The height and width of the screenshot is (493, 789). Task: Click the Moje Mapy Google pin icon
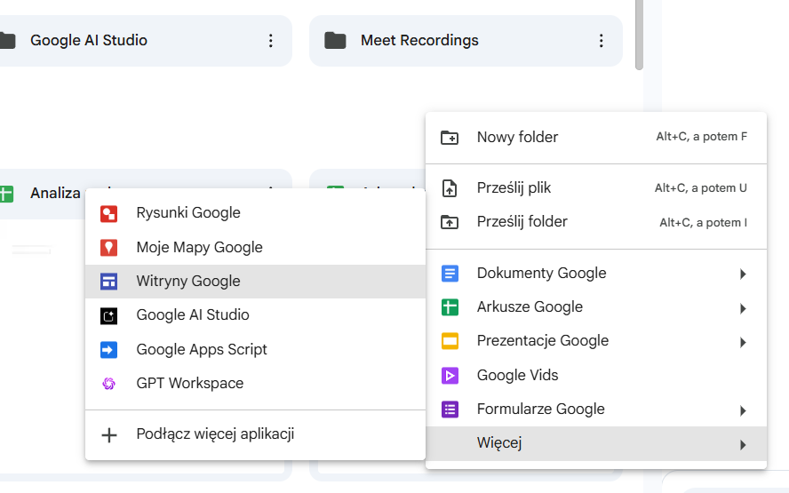tap(108, 248)
